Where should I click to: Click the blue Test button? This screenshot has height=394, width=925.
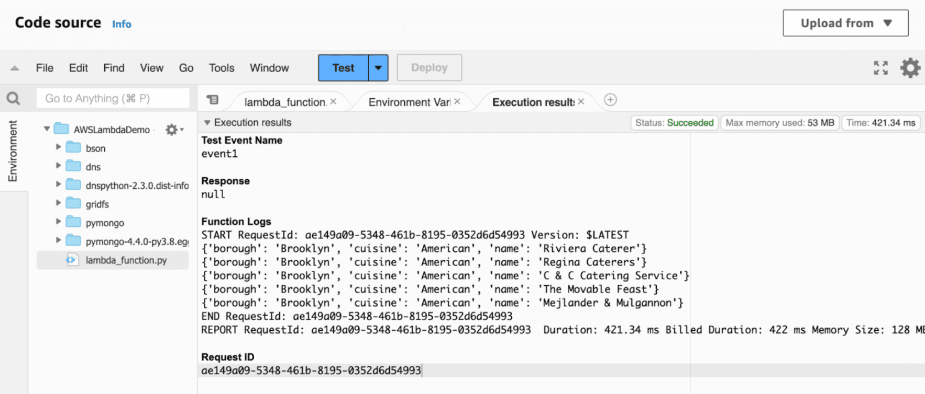click(x=343, y=68)
